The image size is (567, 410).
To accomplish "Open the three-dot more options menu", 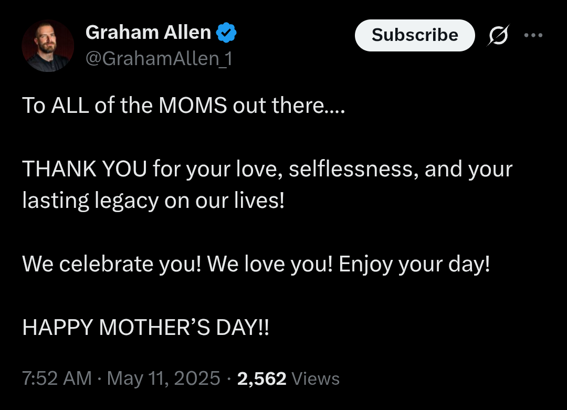I will 533,36.
